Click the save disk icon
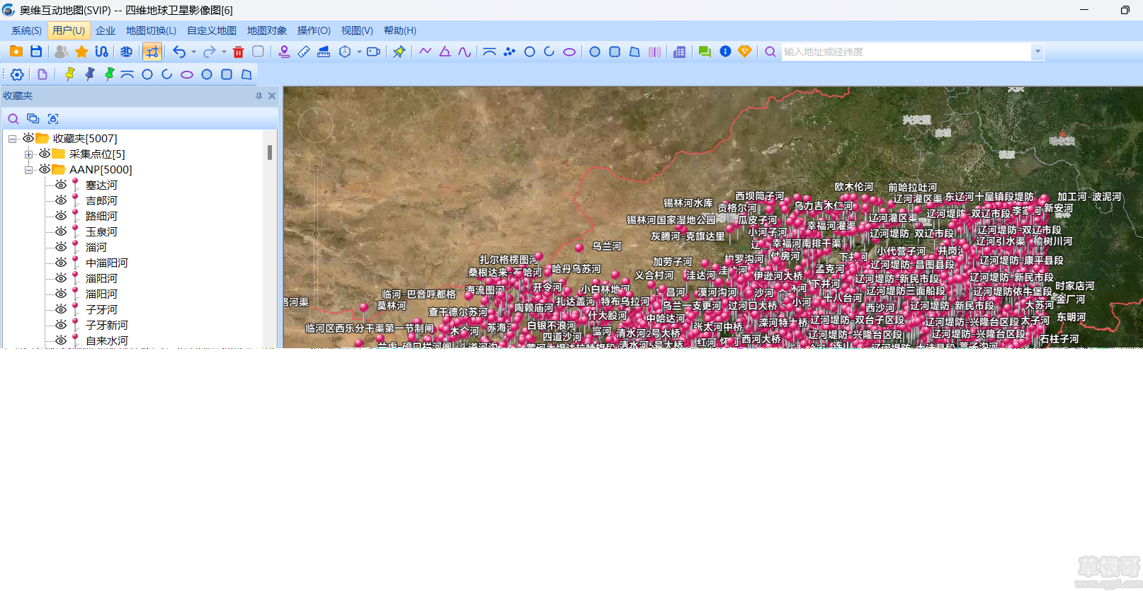Image resolution: width=1143 pixels, height=591 pixels. pos(36,52)
